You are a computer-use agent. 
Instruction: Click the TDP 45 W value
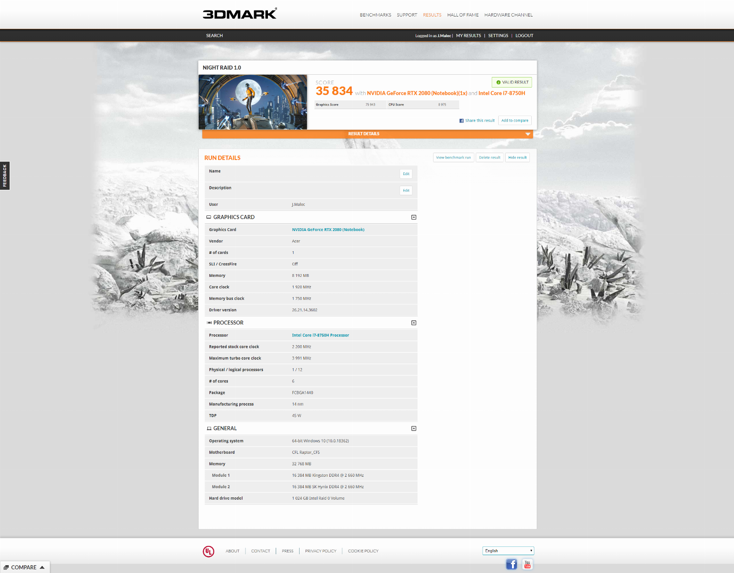click(x=297, y=416)
